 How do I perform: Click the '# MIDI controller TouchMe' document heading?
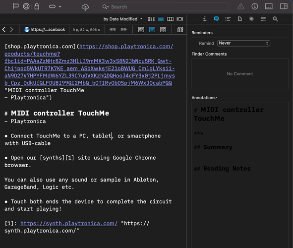57,113
